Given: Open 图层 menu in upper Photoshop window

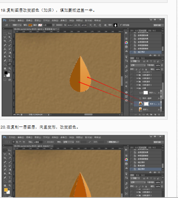Looking at the screenshot, I should 38,20.
